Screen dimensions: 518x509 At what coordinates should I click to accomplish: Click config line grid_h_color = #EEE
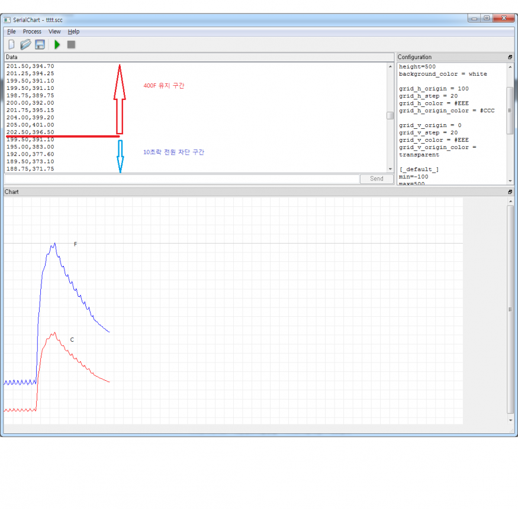pyautogui.click(x=433, y=103)
